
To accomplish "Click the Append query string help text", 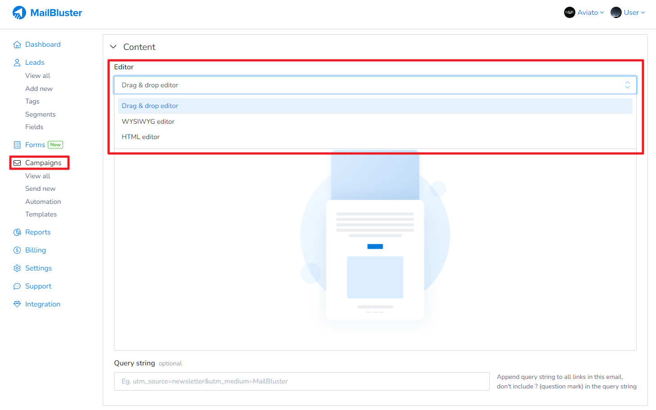I will [x=567, y=382].
